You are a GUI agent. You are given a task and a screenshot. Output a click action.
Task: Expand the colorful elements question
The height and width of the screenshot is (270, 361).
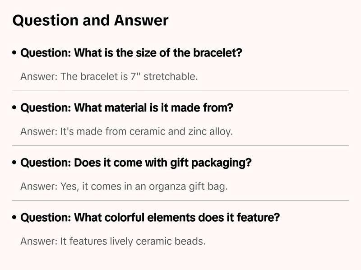click(x=150, y=218)
